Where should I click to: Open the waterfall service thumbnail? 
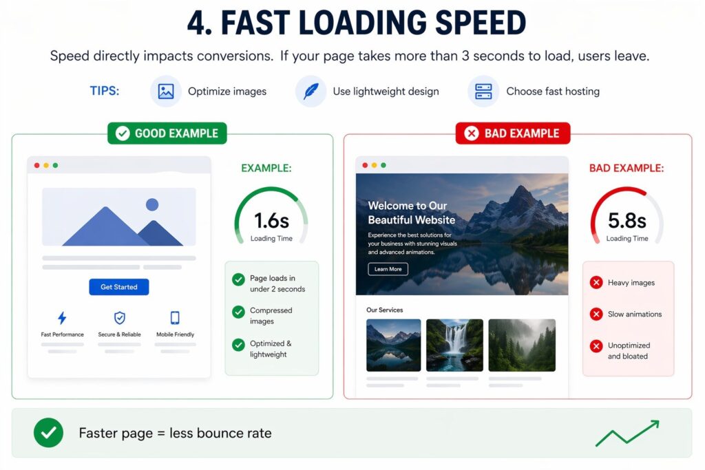(454, 345)
